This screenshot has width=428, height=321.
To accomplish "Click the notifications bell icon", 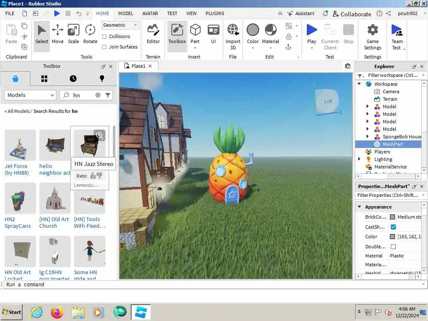I will 325,13.
